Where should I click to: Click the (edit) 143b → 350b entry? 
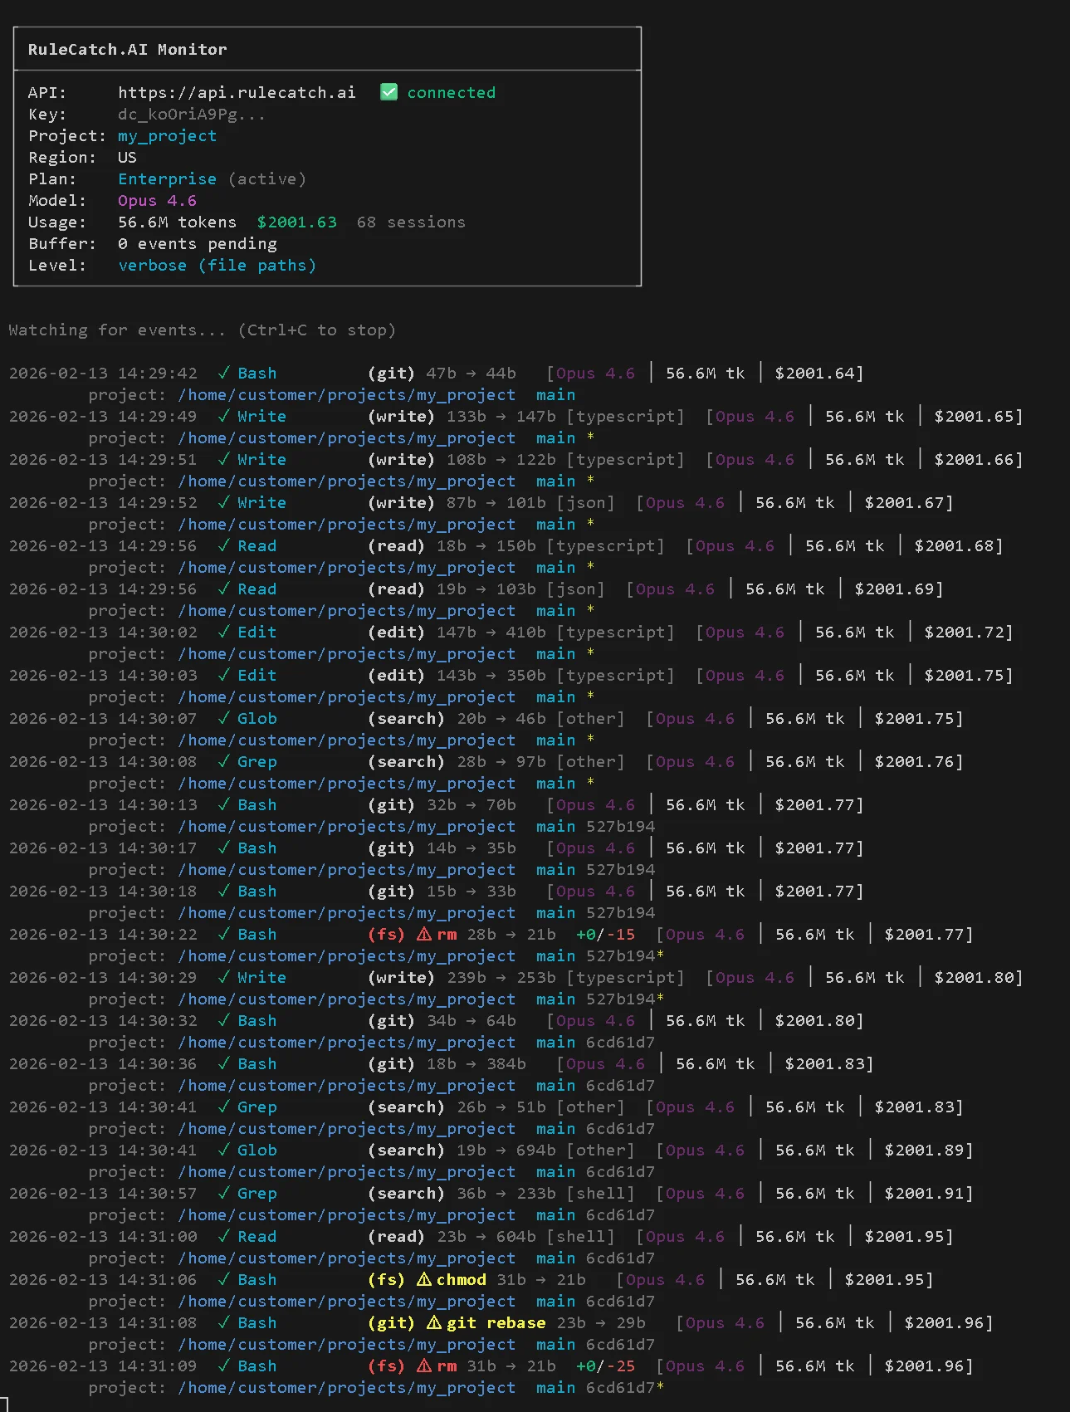tap(457, 675)
